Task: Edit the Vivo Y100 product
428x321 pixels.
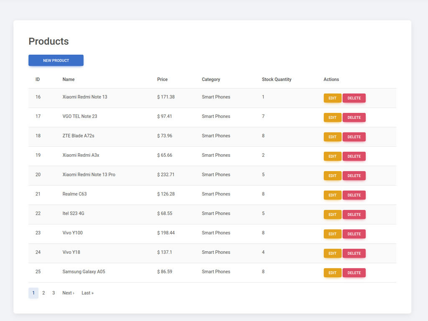Action: coord(332,234)
